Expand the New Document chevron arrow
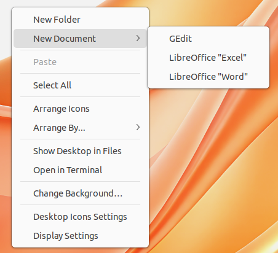The image size is (278, 253). point(138,38)
